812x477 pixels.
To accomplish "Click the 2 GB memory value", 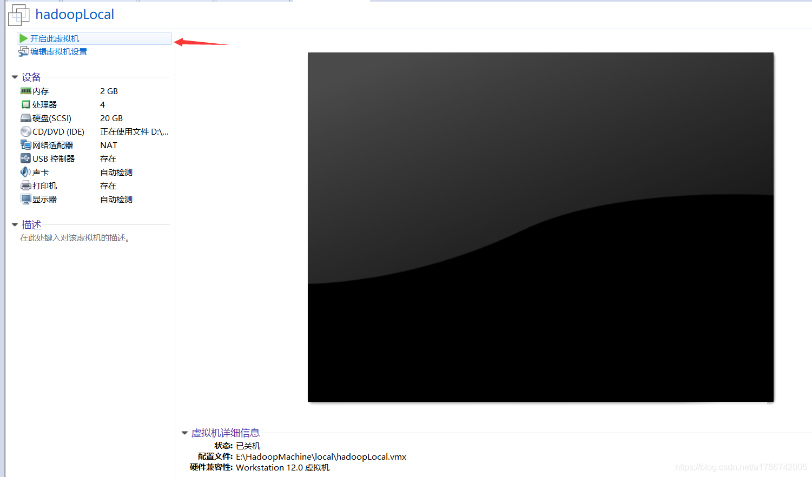I will [109, 91].
